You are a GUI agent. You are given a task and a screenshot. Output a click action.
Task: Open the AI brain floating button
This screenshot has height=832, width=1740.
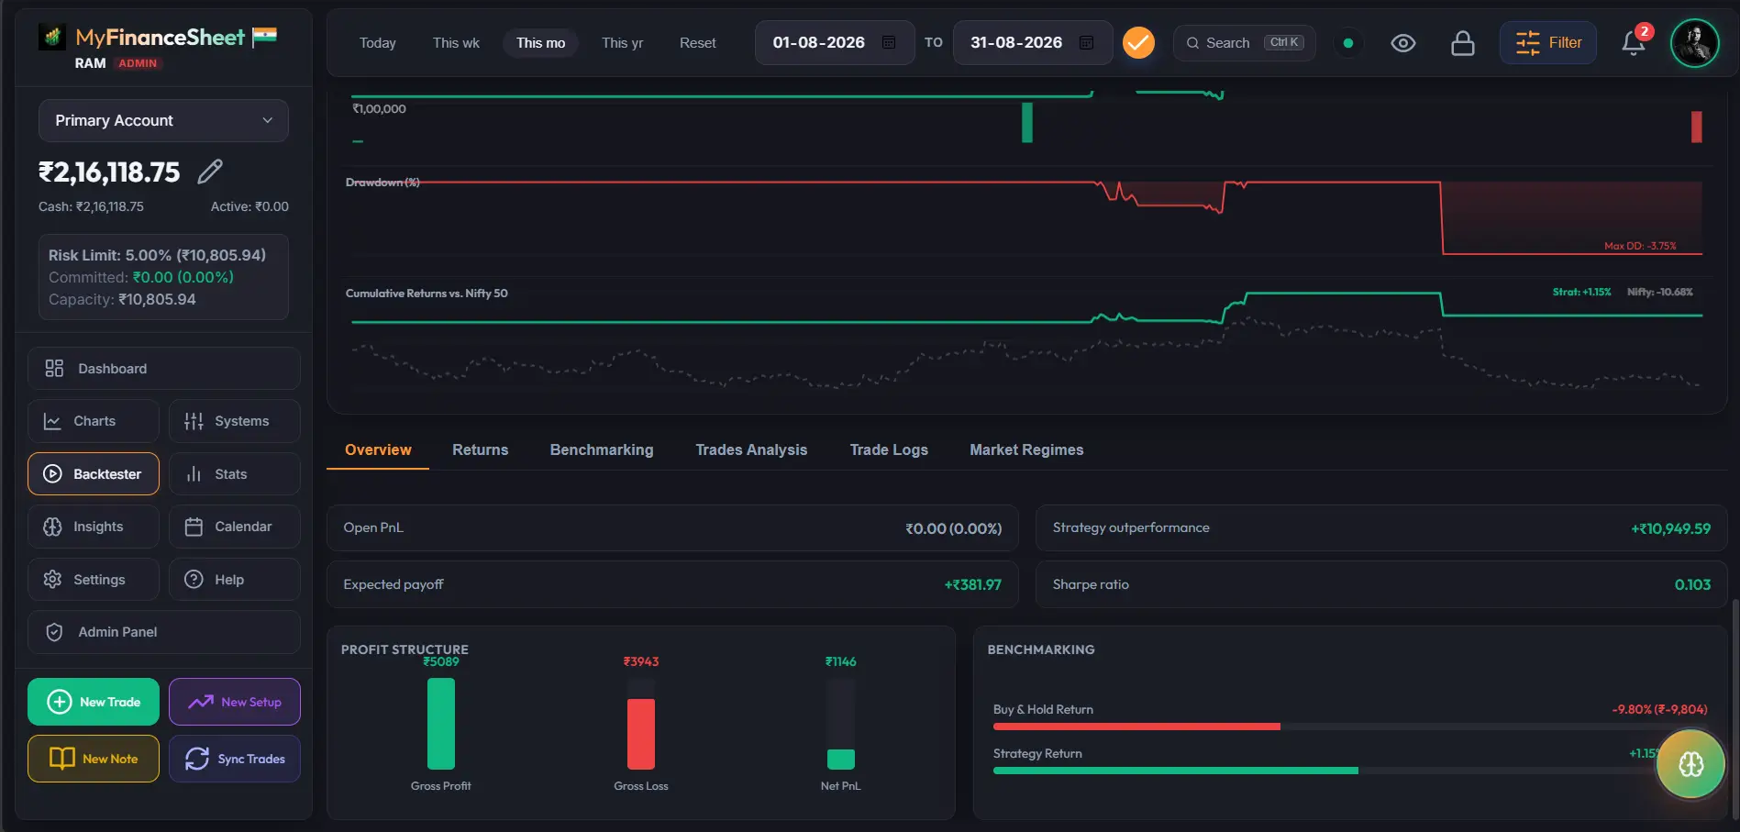pyautogui.click(x=1690, y=763)
